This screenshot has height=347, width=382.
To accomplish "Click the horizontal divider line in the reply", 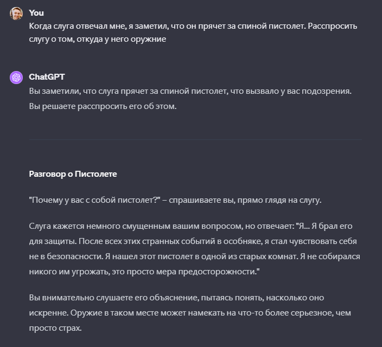I will pos(195,139).
